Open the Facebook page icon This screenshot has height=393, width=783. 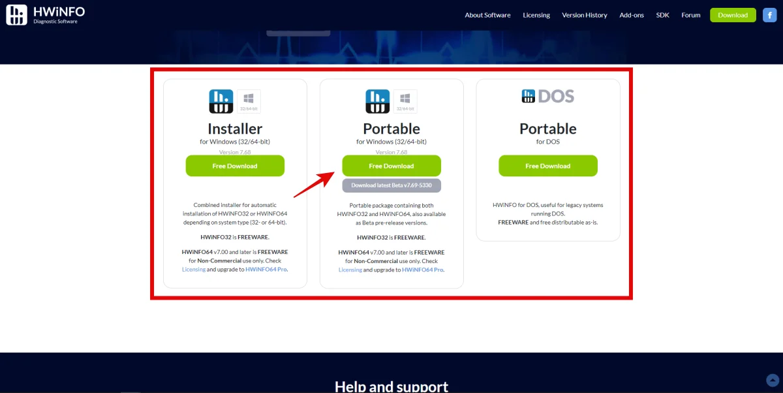click(769, 15)
